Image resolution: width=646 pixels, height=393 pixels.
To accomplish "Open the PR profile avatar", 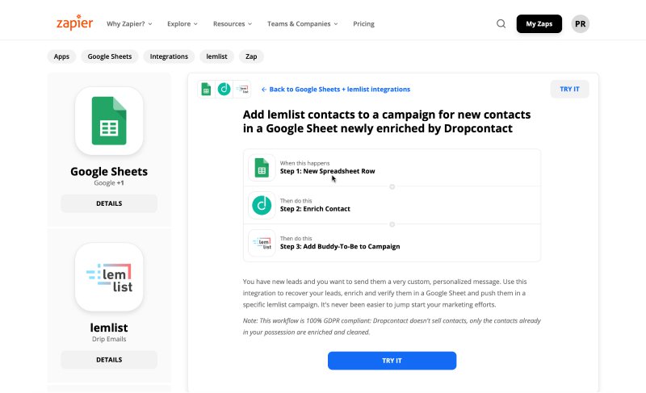I will pos(580,24).
